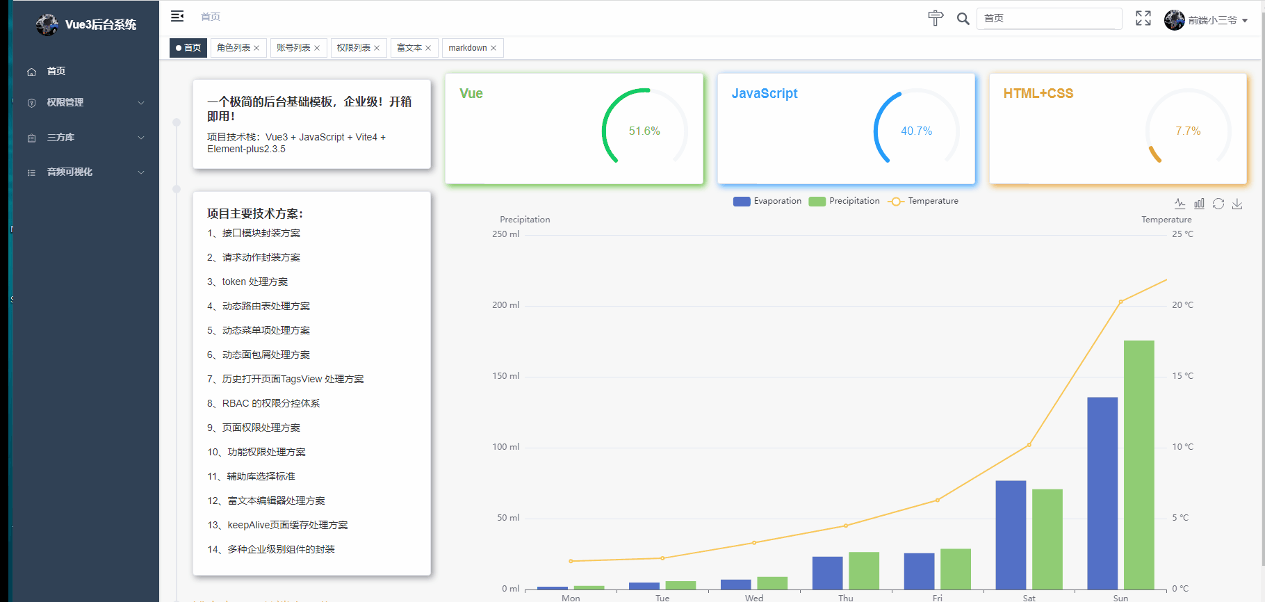
Task: Toggle Temperature series in legend
Action: point(923,201)
